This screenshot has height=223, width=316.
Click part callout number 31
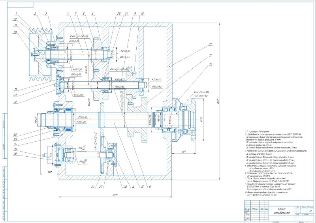pos(15,25)
